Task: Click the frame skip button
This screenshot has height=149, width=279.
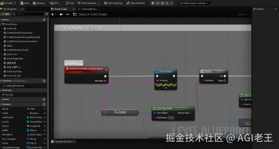Action: (158, 3)
